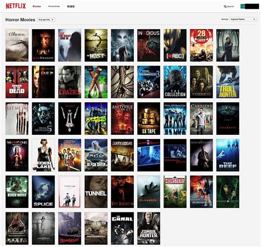Image resolution: width=261 pixels, height=247 pixels.
Task: Open the Tunnel movie poster
Action: [96, 192]
